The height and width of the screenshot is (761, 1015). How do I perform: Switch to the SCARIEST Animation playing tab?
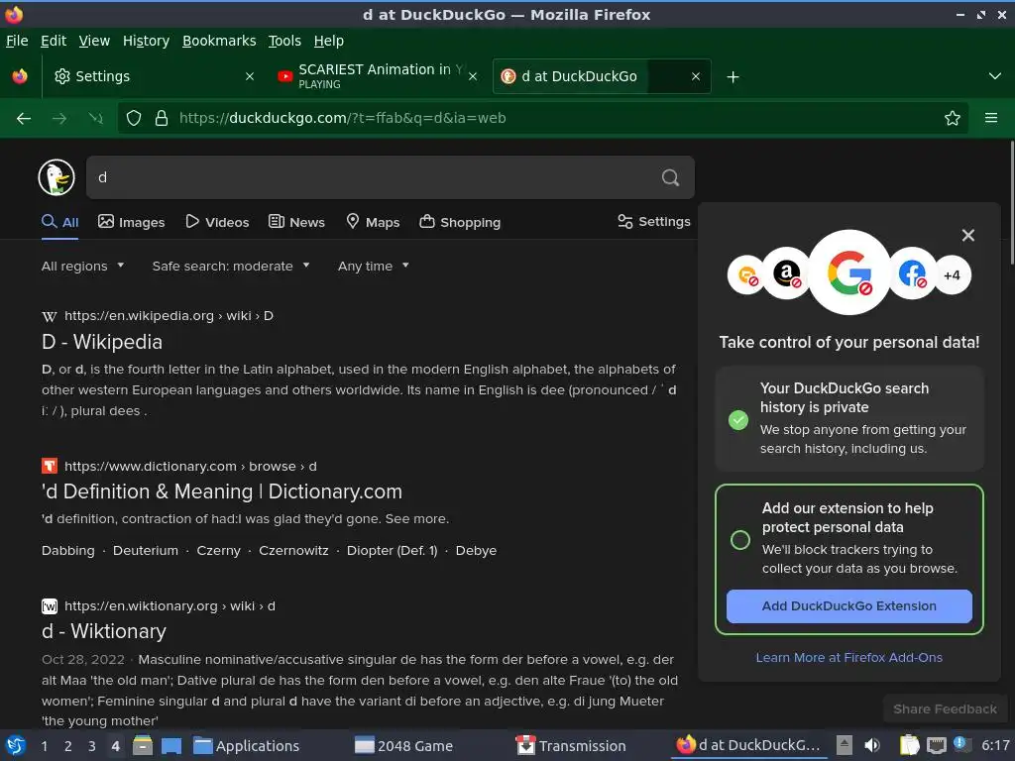click(378, 76)
